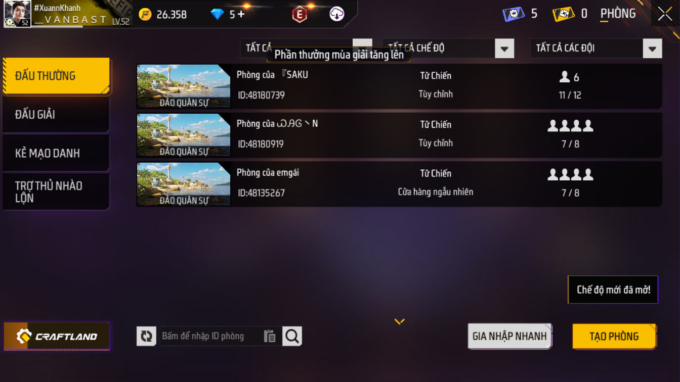The width and height of the screenshot is (680, 382).
Task: Switch to Kẻ Mạo Danh tab
Action: [56, 153]
